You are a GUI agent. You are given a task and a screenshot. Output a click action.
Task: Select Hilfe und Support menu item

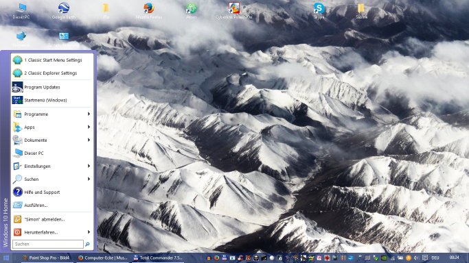tap(52, 192)
